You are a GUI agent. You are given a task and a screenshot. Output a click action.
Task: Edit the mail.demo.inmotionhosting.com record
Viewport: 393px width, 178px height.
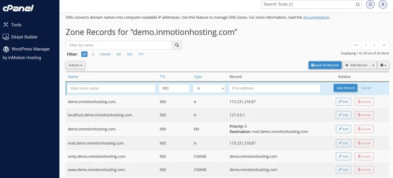coord(343,143)
